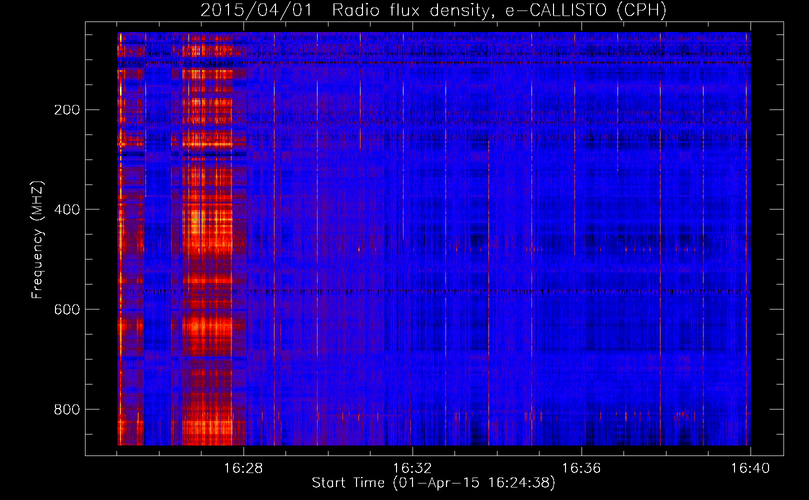Image resolution: width=809 pixels, height=500 pixels.
Task: Click the 600 frequency tick label
Action: click(x=67, y=309)
